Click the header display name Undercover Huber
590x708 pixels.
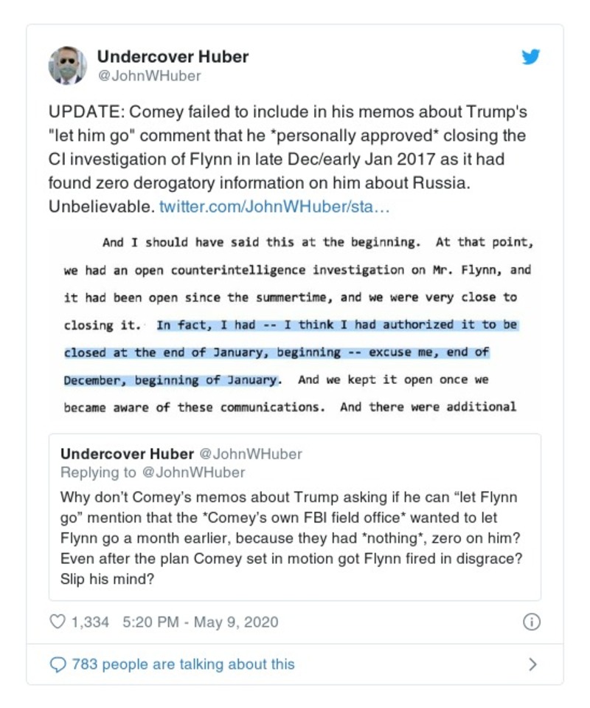173,57
